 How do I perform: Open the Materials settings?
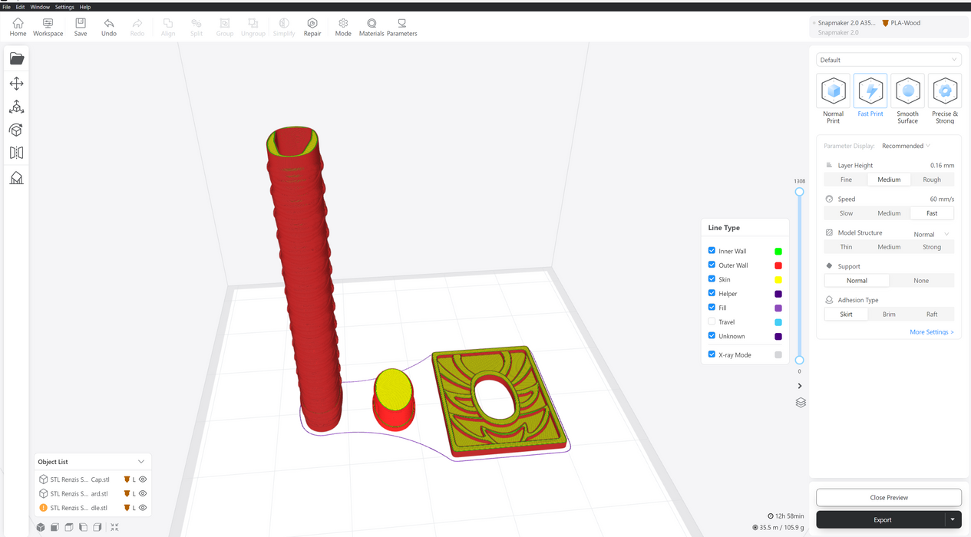372,27
